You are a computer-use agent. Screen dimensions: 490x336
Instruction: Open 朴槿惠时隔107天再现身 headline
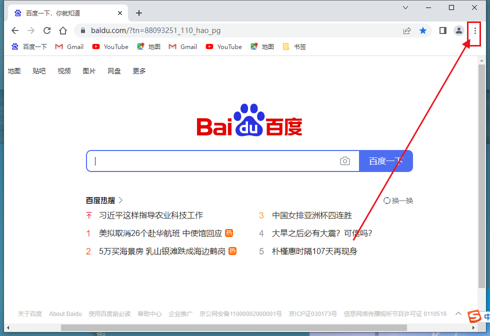(x=314, y=251)
